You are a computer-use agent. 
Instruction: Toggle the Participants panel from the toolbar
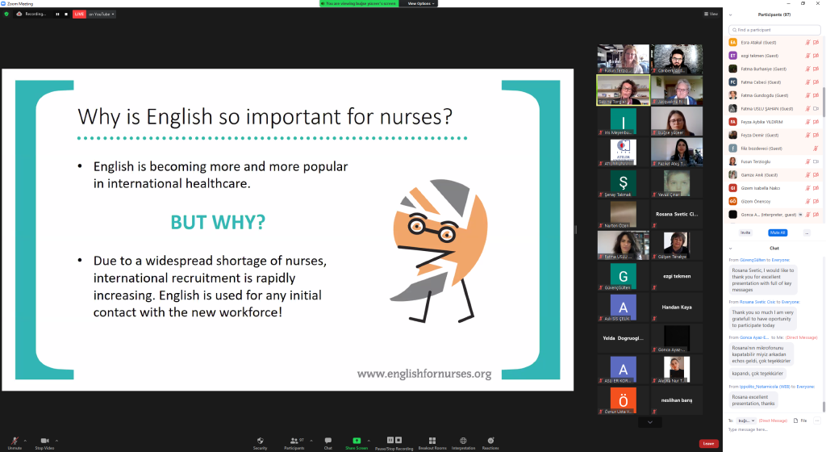[294, 441]
